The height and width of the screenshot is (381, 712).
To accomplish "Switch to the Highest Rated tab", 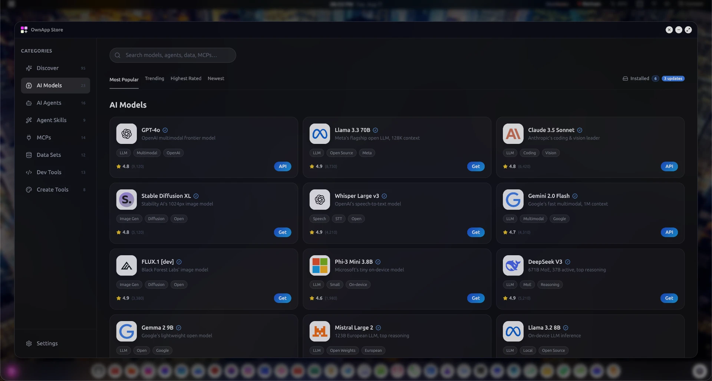I will click(x=186, y=78).
